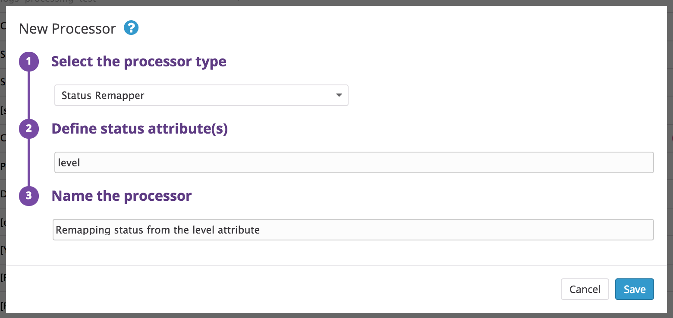The width and height of the screenshot is (673, 318).
Task: Click the step 3 purple circle badge
Action: point(29,196)
